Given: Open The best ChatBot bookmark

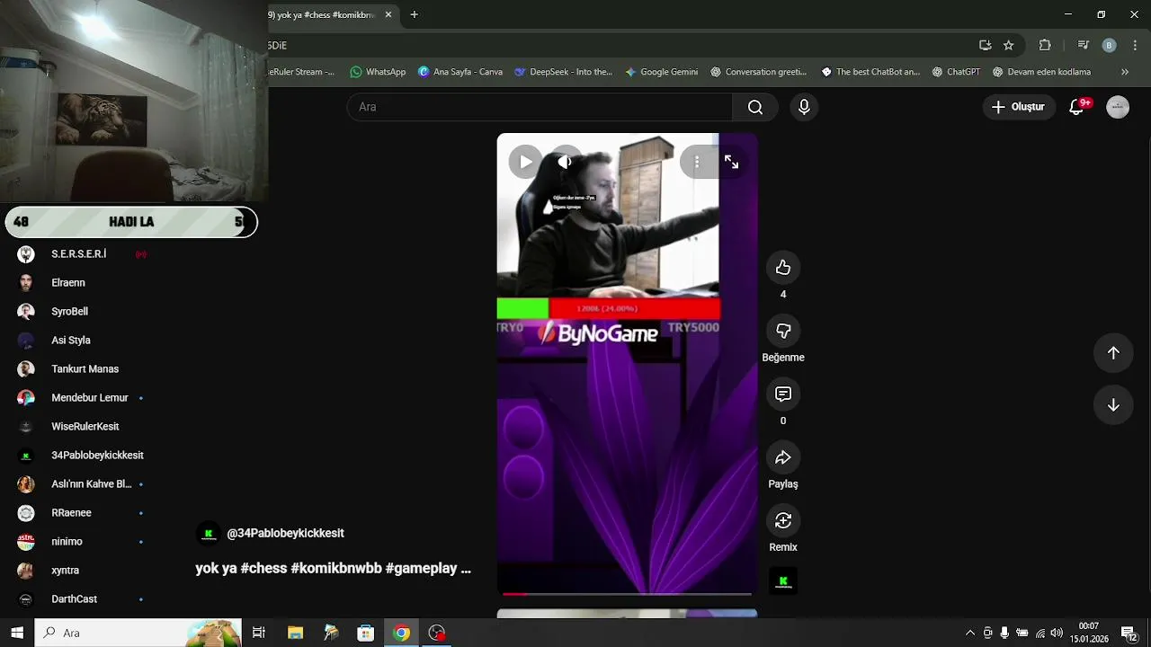Looking at the screenshot, I should pos(870,72).
